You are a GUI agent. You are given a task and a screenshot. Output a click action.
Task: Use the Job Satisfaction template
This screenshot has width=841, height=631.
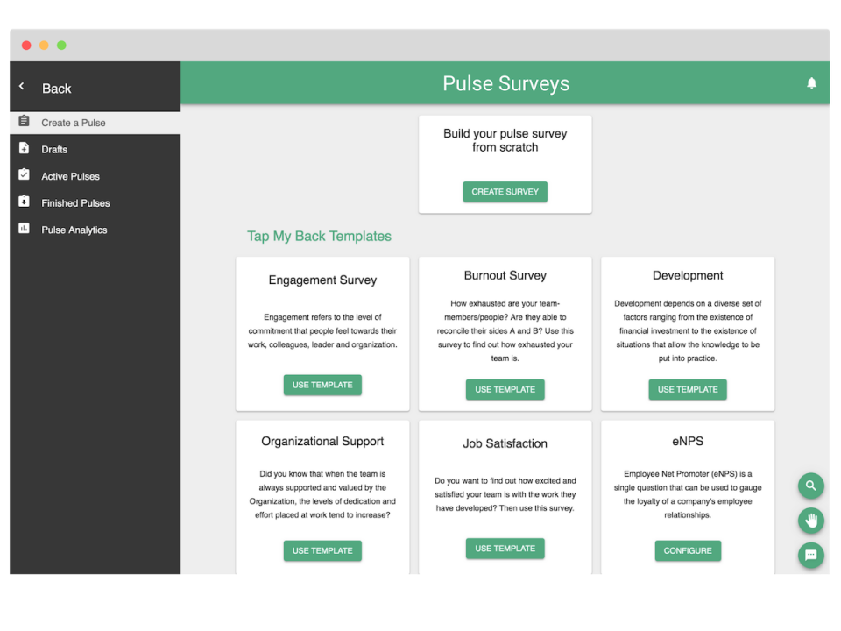click(505, 548)
